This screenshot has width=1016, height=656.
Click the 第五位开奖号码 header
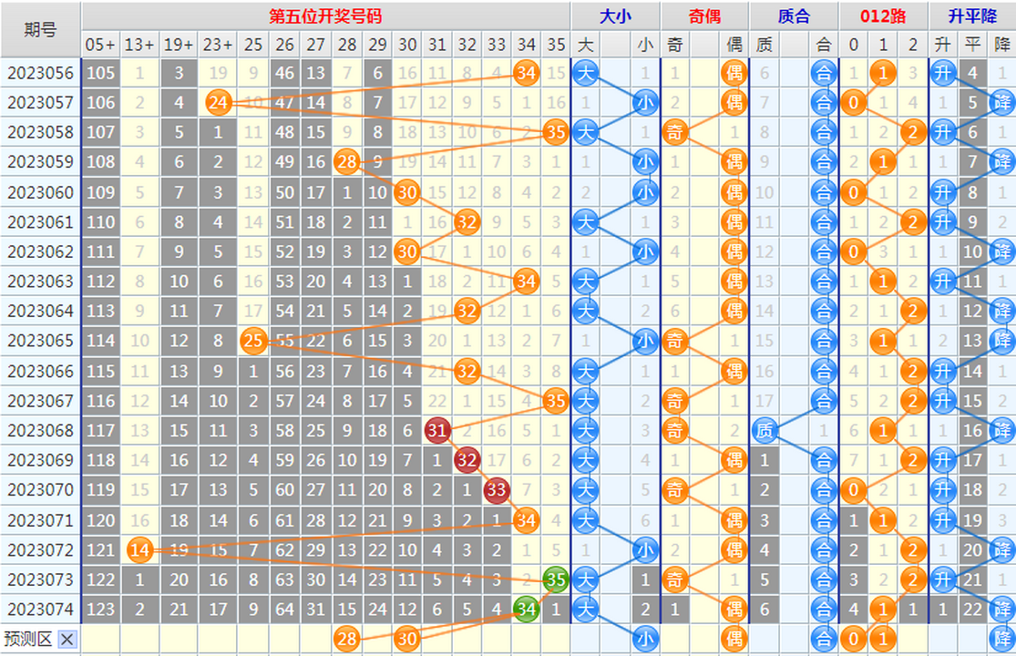(x=325, y=16)
